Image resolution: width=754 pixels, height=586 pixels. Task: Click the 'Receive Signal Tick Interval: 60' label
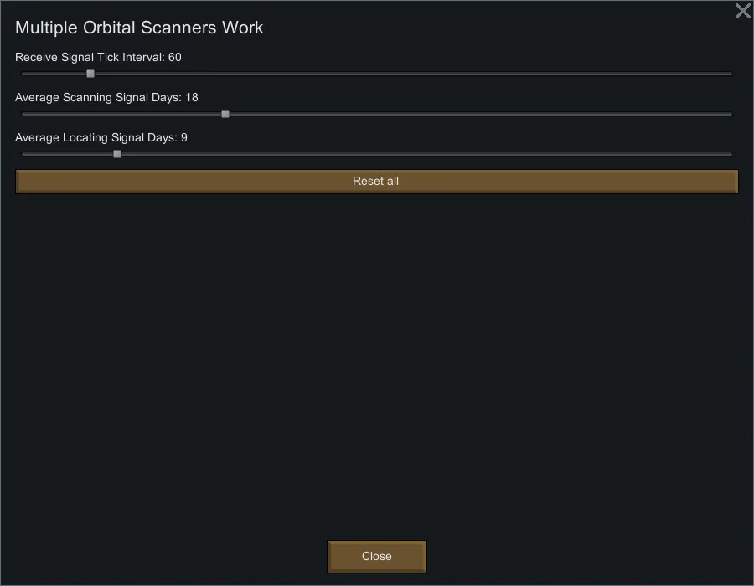(x=98, y=58)
